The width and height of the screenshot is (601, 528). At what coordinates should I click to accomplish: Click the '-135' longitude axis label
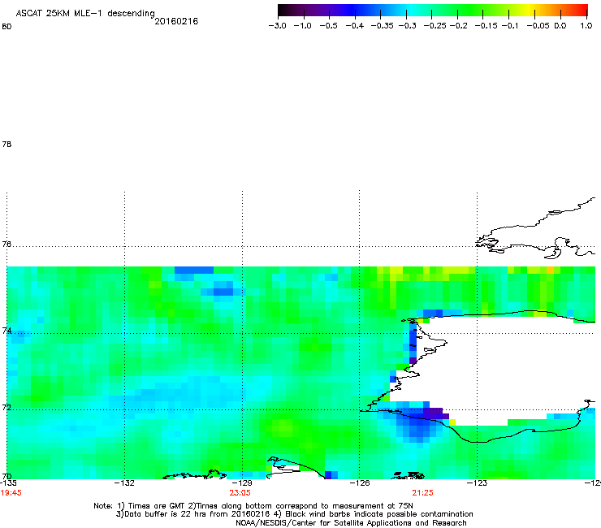[8, 483]
